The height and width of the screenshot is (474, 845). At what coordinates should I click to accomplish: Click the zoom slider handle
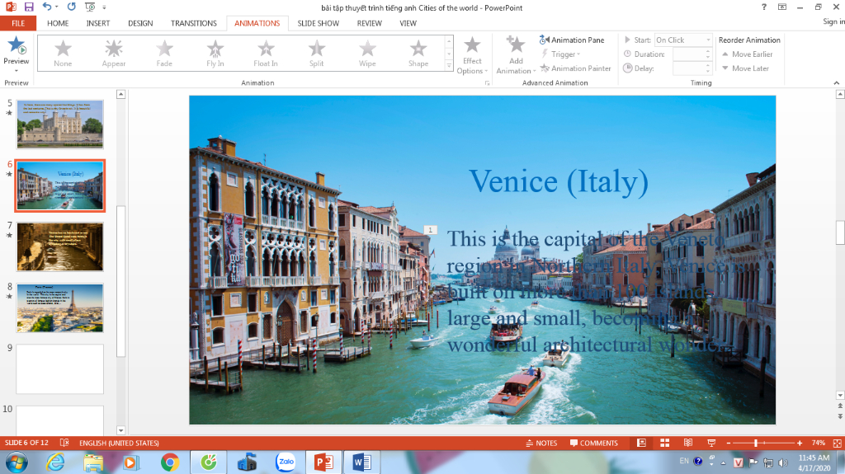[x=756, y=443]
